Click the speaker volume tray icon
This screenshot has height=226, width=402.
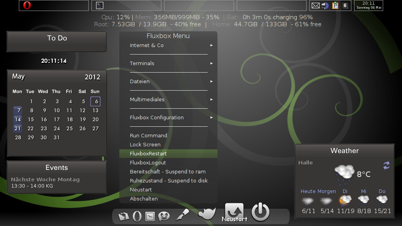(x=325, y=5)
